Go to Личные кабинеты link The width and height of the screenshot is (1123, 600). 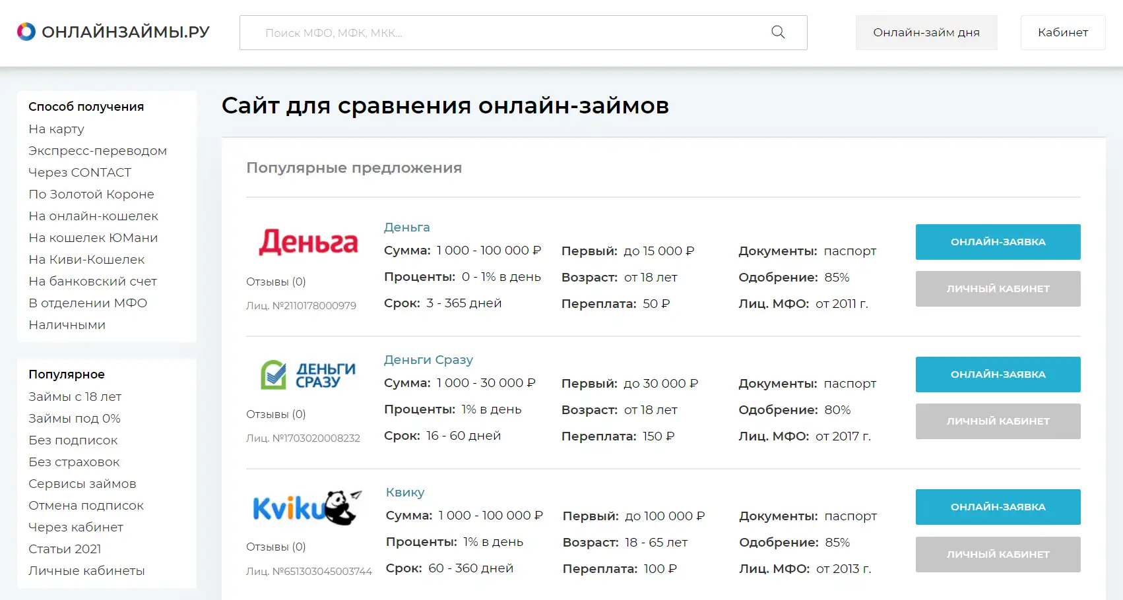[x=86, y=571]
